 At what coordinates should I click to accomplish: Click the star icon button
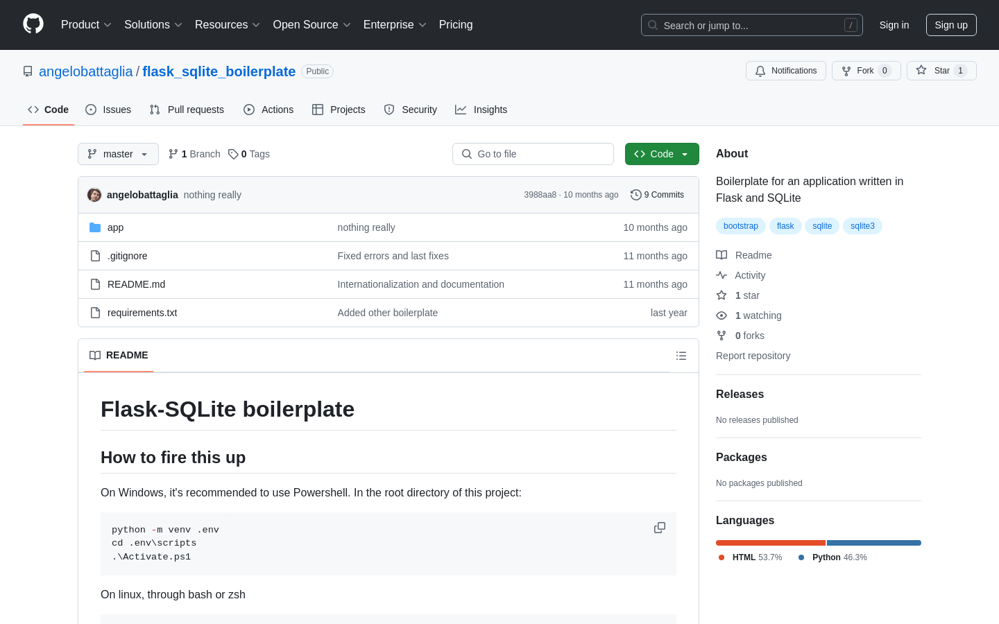[921, 70]
